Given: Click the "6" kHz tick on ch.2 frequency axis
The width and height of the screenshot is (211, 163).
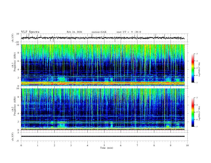Looking at the screenshot, I should pos(18,105).
